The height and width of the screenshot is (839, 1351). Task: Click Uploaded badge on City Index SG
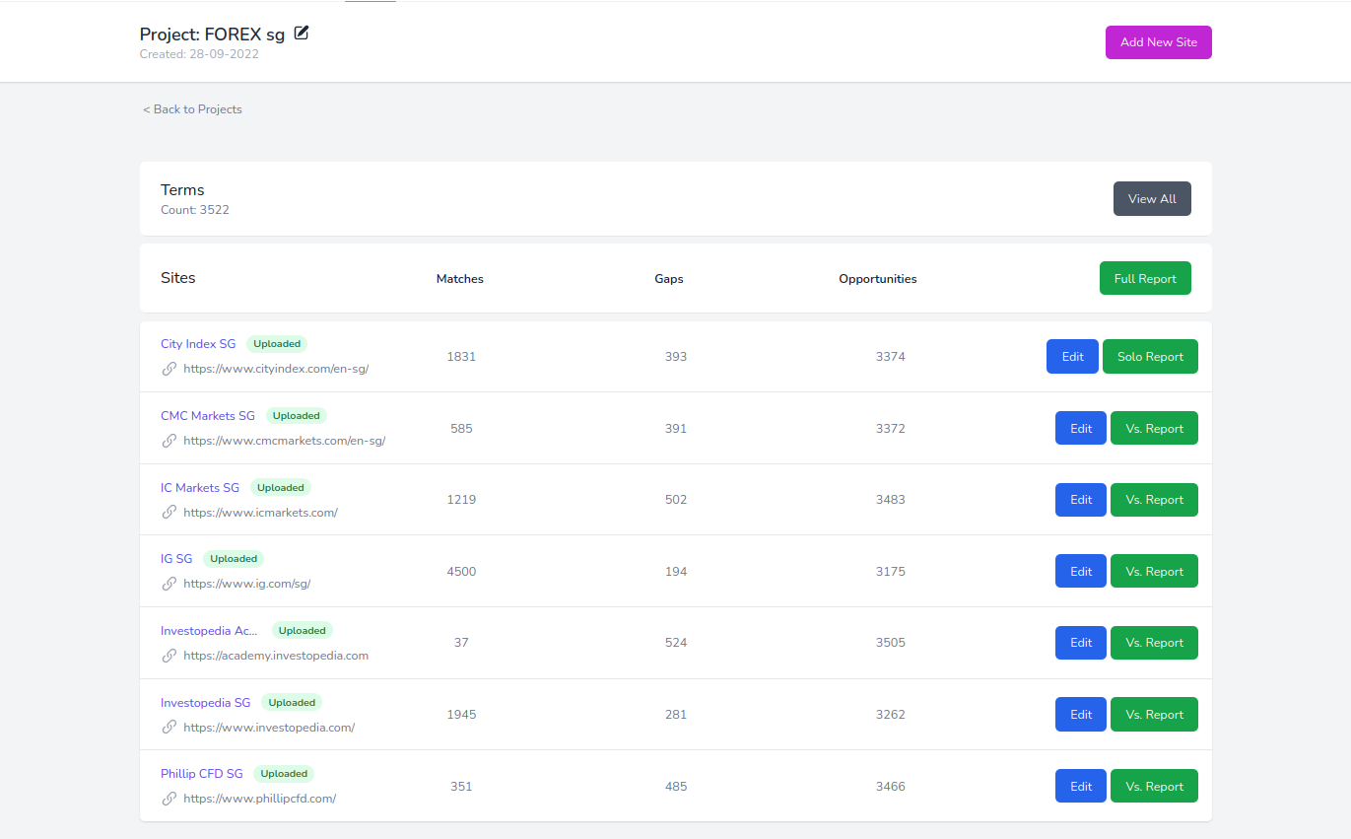(x=277, y=344)
